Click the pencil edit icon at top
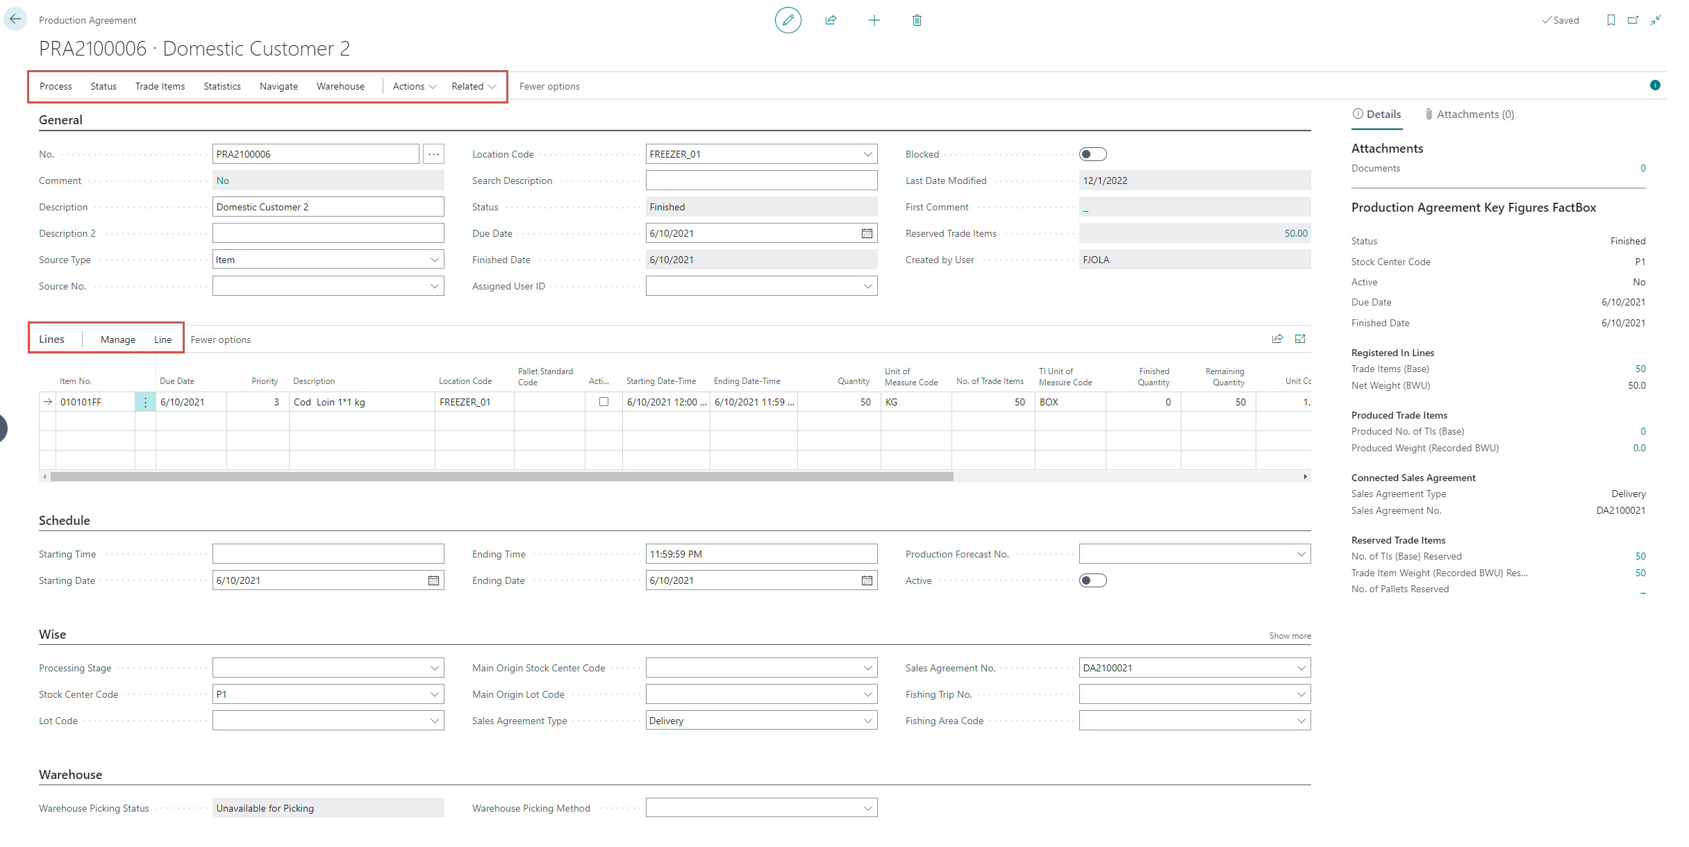 pyautogui.click(x=788, y=20)
